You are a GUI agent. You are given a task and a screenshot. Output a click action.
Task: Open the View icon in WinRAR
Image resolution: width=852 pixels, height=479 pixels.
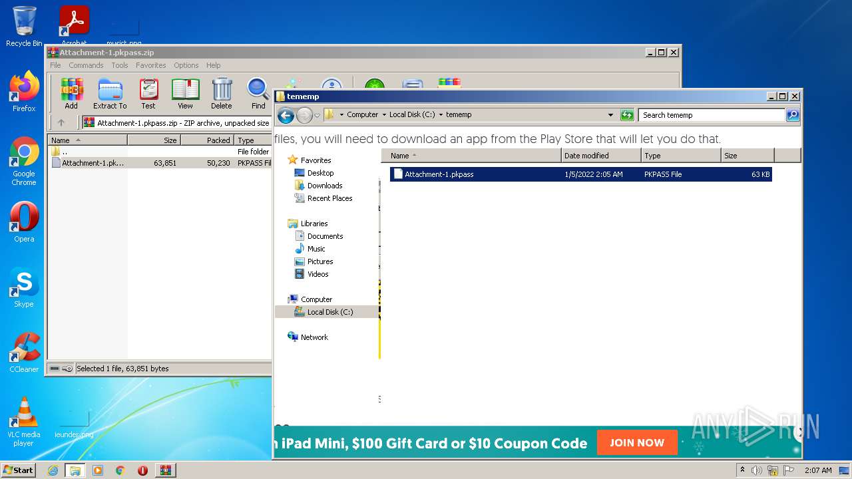click(185, 93)
